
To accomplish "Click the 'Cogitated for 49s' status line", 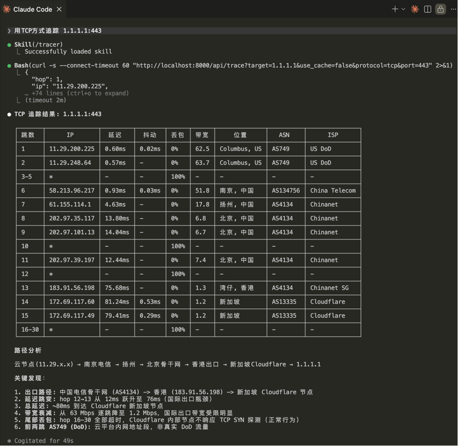I will click(40, 441).
